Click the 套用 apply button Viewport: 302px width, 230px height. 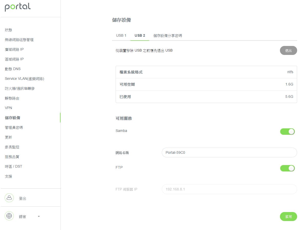coord(288,217)
